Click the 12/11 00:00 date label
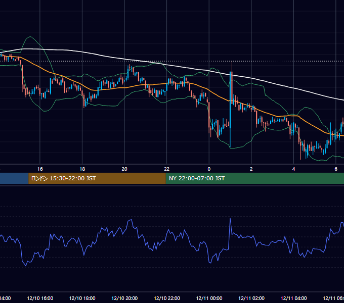 click(x=209, y=298)
